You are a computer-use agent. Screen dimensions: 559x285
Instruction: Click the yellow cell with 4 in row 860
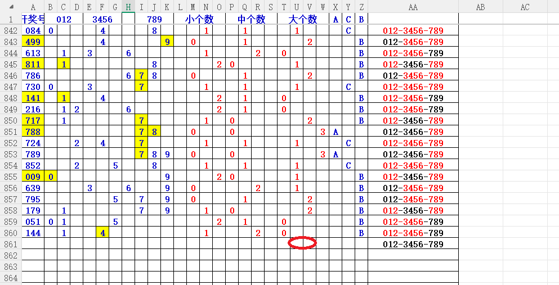coord(102,233)
